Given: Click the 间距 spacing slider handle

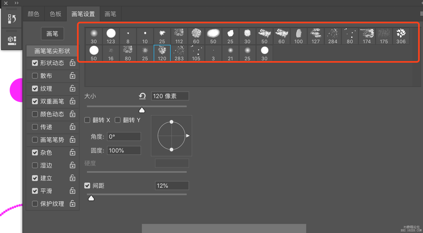Looking at the screenshot, I should tap(91, 198).
